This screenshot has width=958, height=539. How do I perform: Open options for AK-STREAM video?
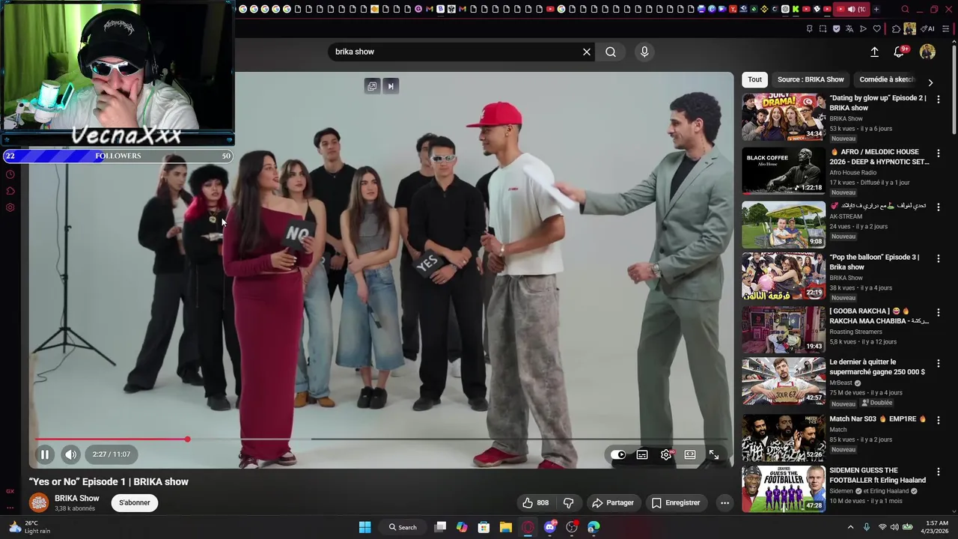coord(939,207)
